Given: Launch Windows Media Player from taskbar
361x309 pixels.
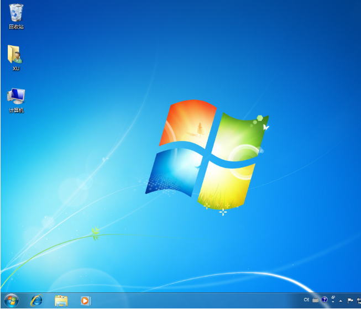Looking at the screenshot, I should pos(85,301).
